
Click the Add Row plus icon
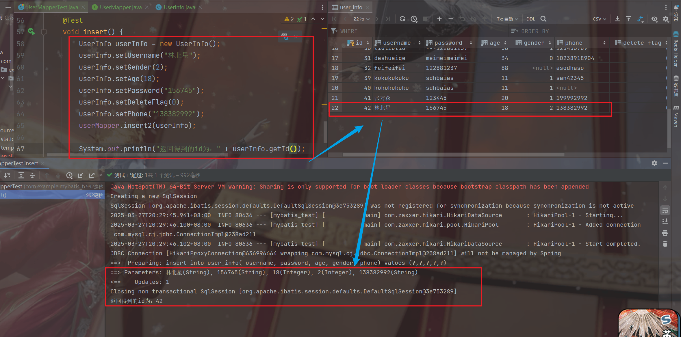point(439,19)
